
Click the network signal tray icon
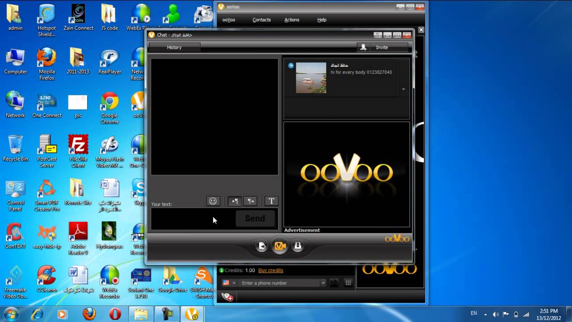pyautogui.click(x=526, y=314)
